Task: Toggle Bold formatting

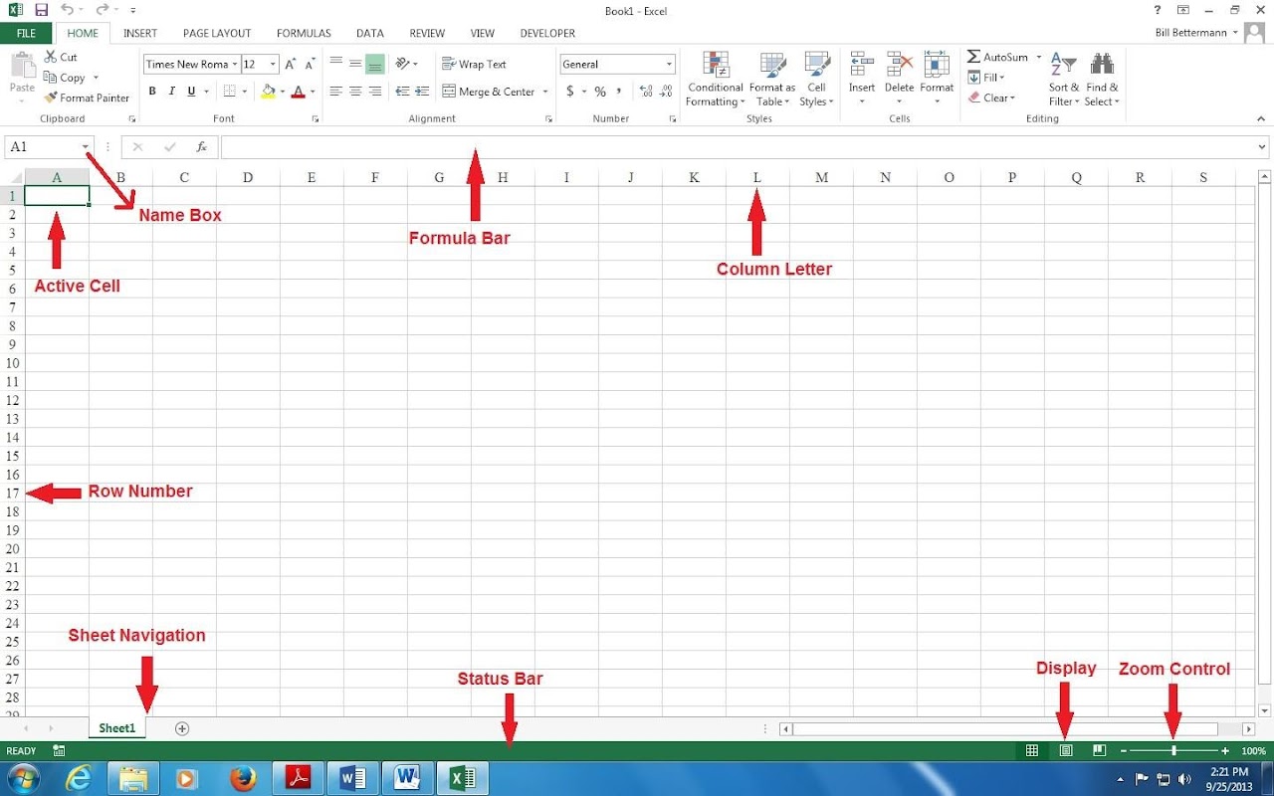Action: click(x=152, y=92)
